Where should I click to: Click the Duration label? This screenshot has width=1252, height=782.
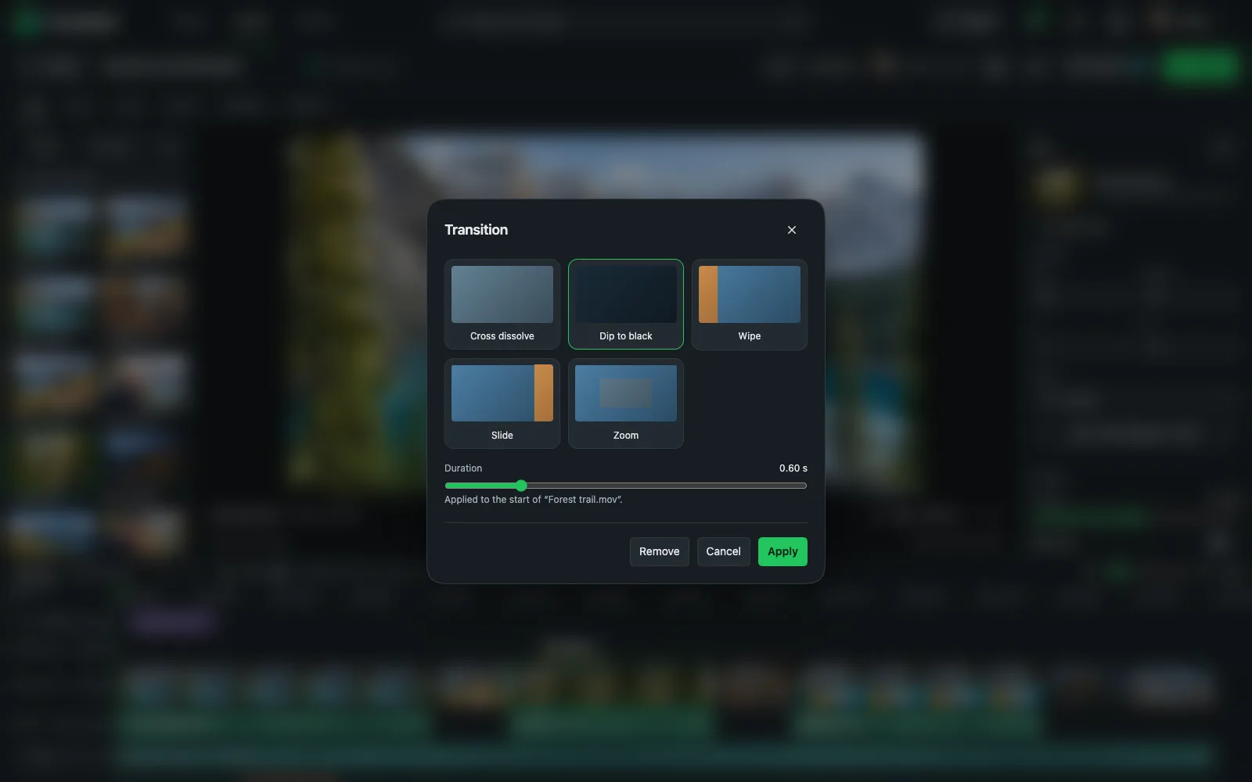click(x=463, y=468)
